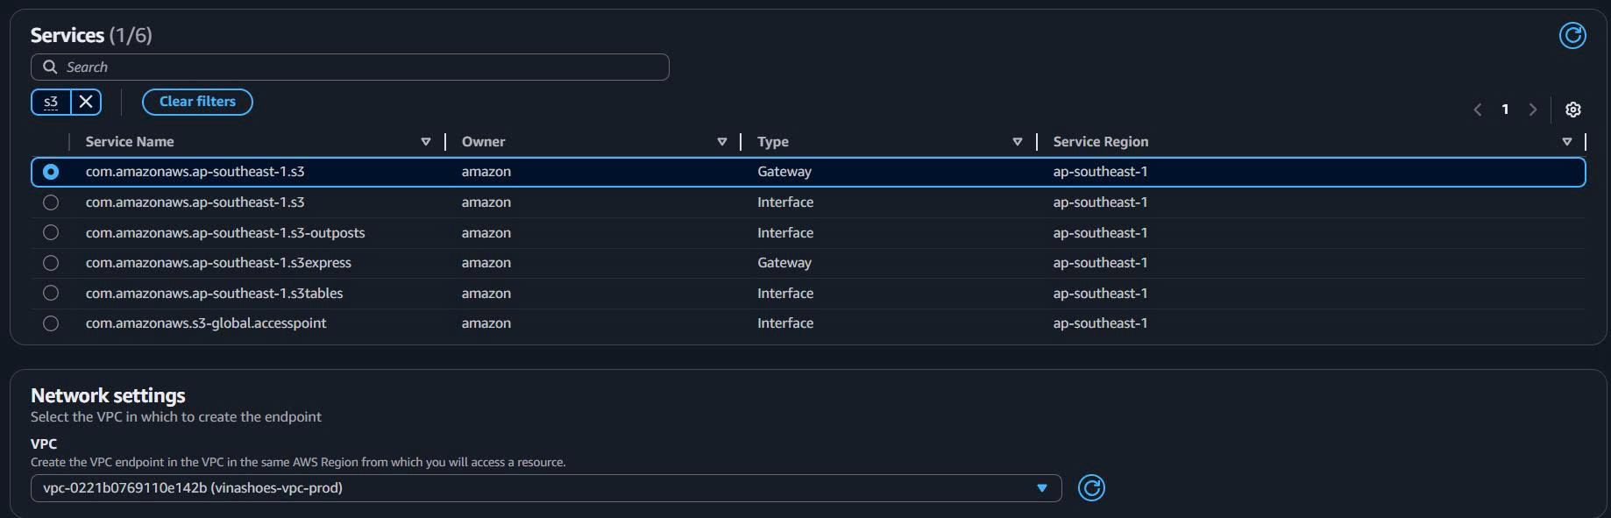Pick the s3-global.accesspoint radio button
Viewport: 1611px width, 518px height.
[x=51, y=323]
